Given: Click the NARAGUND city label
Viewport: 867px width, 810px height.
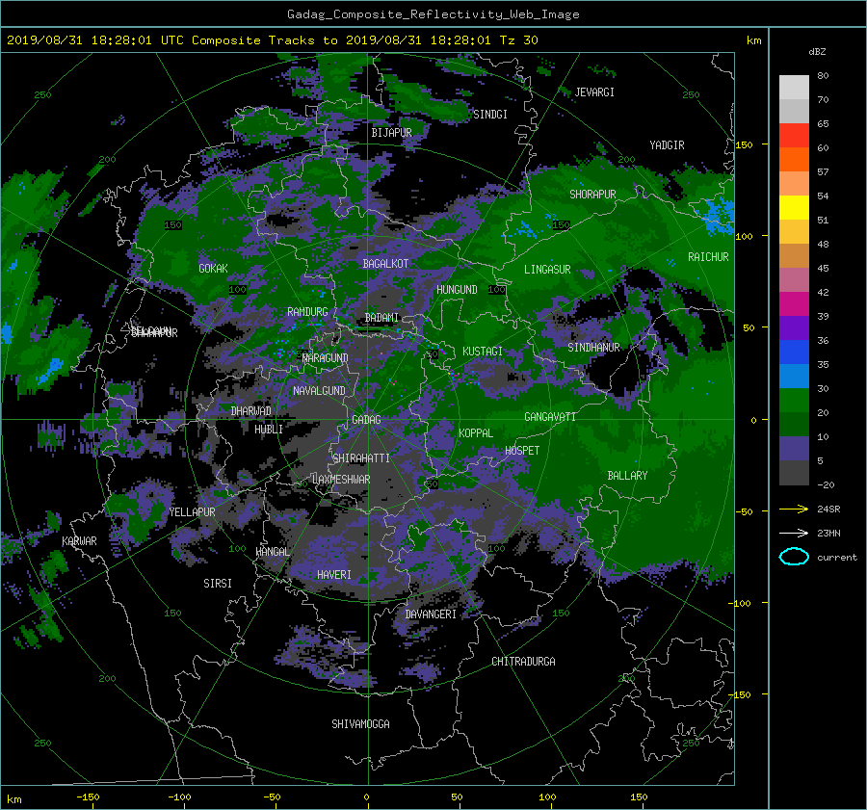Looking at the screenshot, I should (x=326, y=358).
